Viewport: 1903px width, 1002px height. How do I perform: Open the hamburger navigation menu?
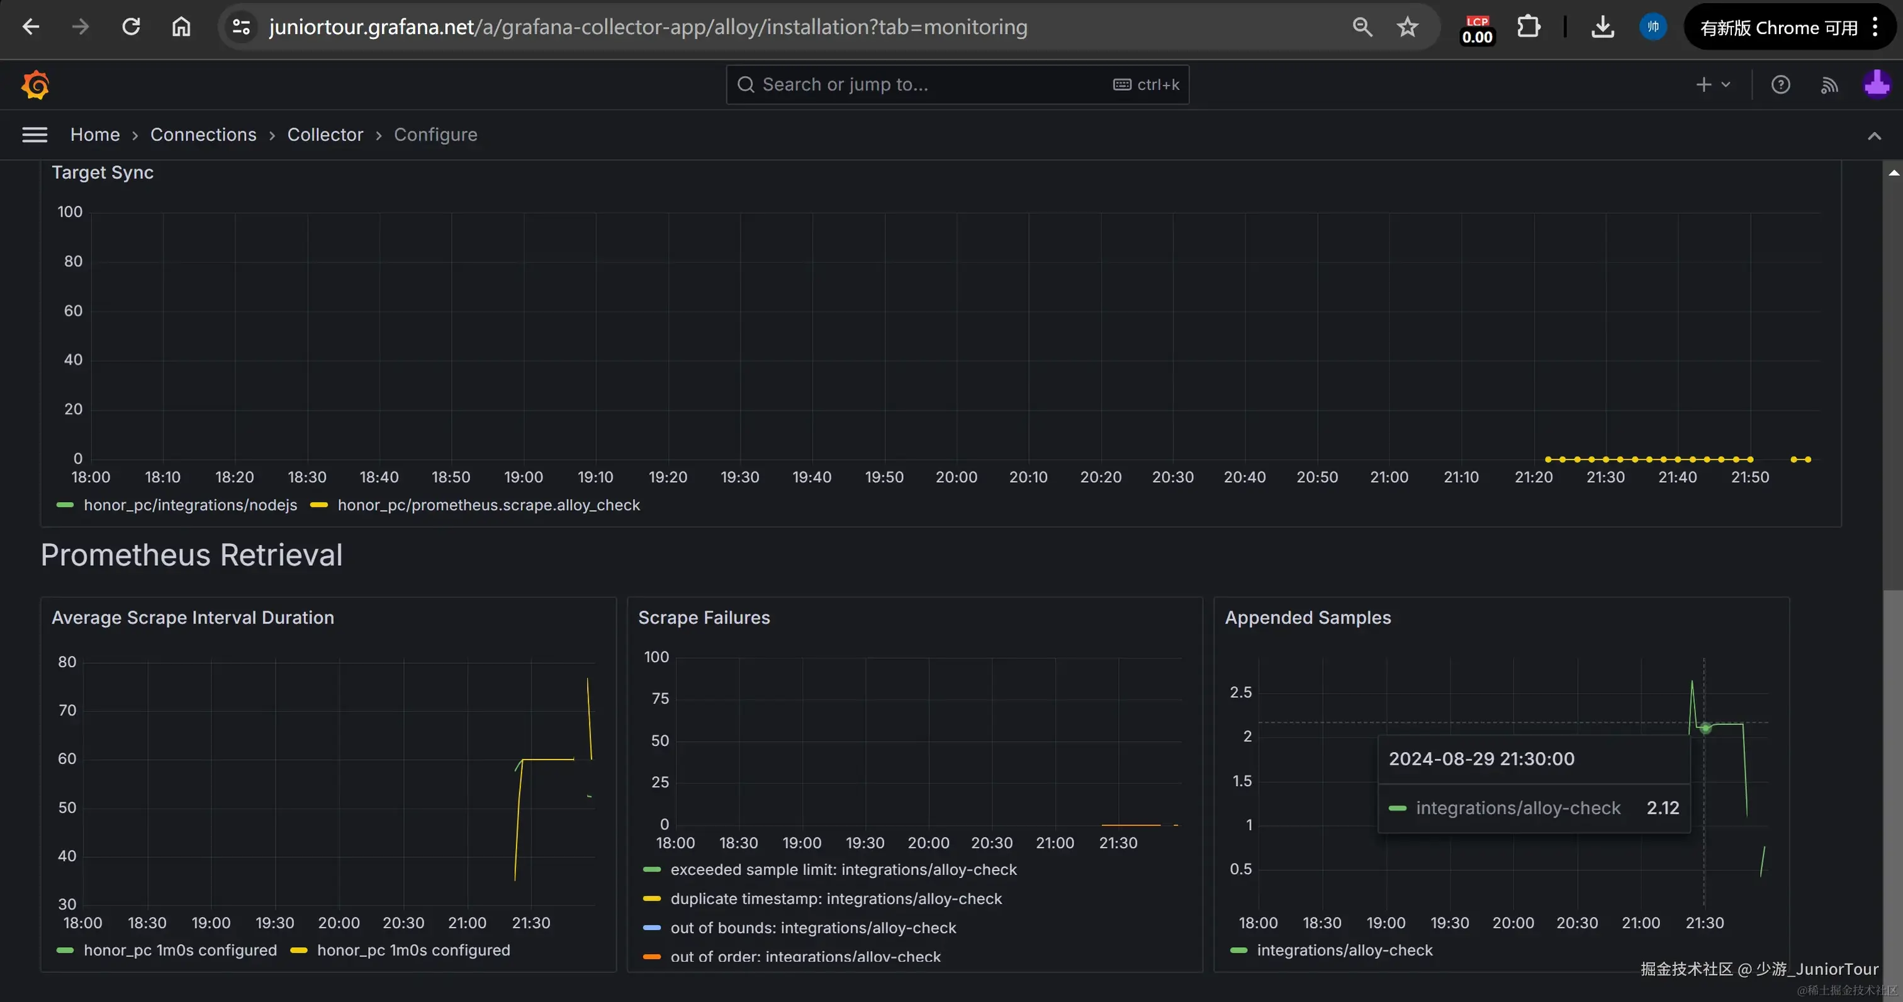click(34, 135)
